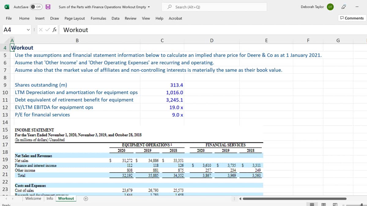Open the Deborah Taylor account avatar
This screenshot has width=367, height=206.
pyautogui.click(x=330, y=7)
